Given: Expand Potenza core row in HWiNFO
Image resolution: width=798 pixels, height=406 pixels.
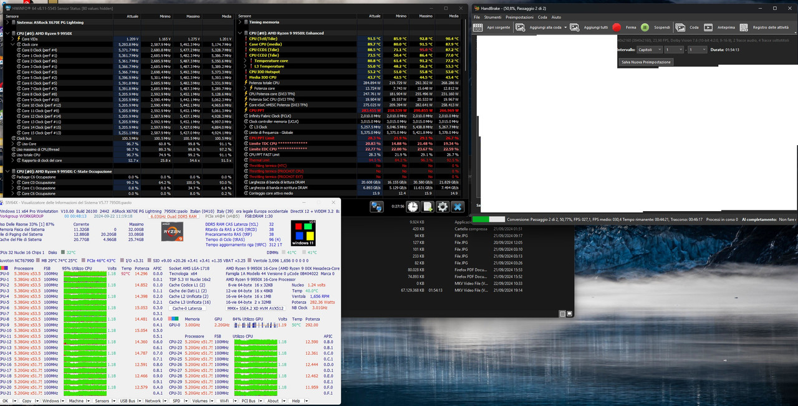Looking at the screenshot, I should click(x=244, y=88).
